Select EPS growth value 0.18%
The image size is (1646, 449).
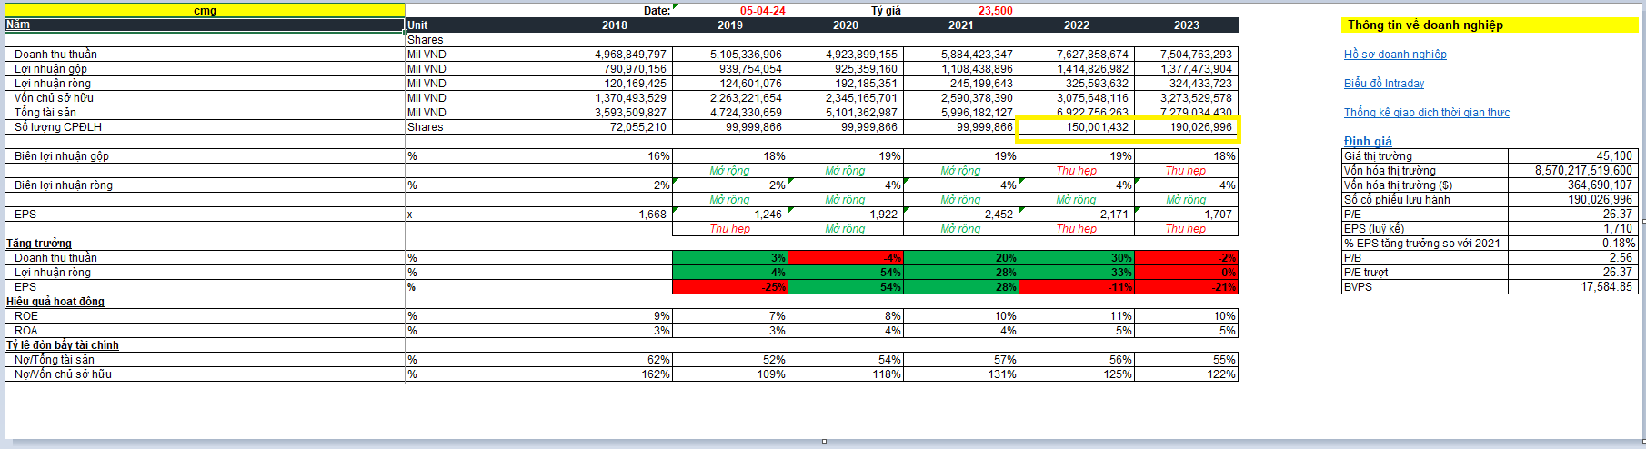coord(1571,244)
